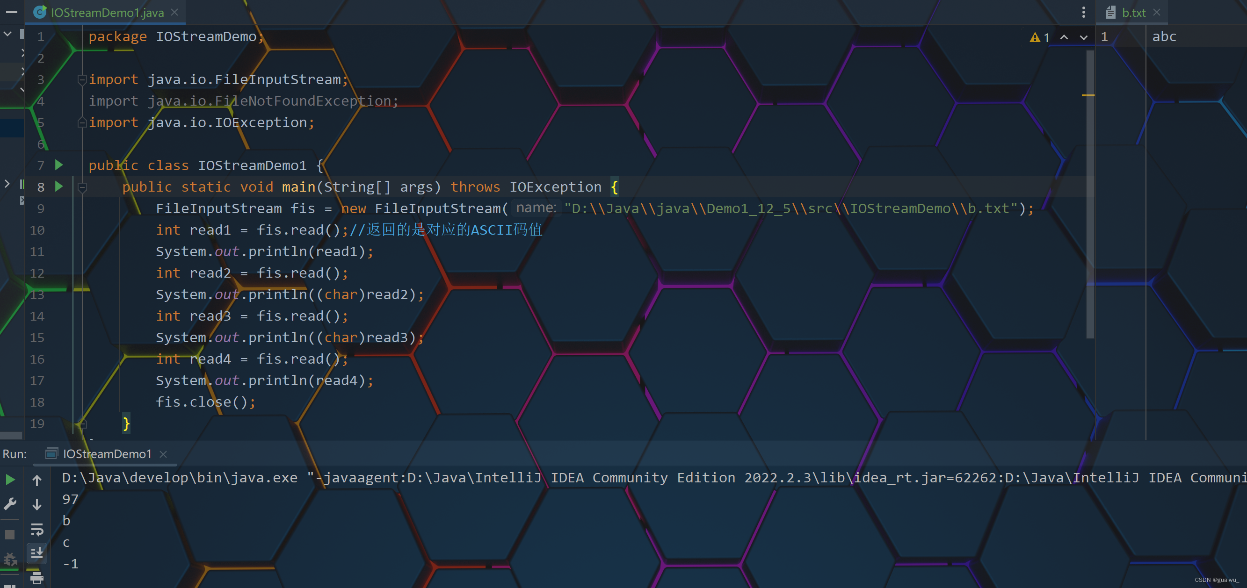Click the 'name:' parameter hint
The image size is (1247, 588).
coord(536,208)
